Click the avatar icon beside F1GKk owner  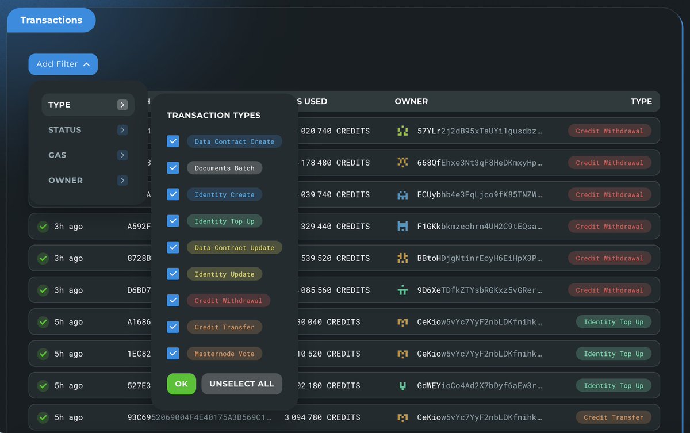403,226
